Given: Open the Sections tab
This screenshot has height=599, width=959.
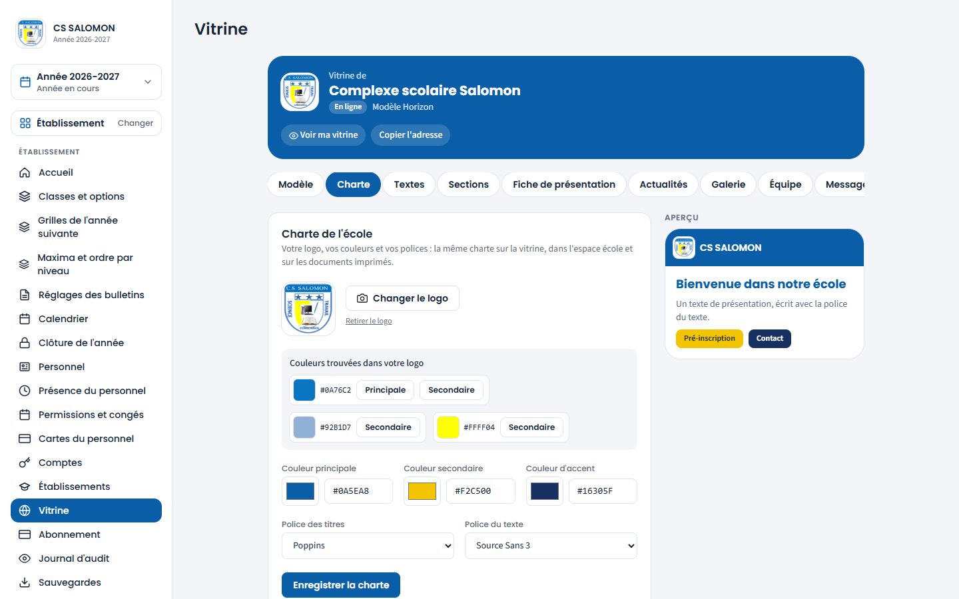Looking at the screenshot, I should (468, 184).
